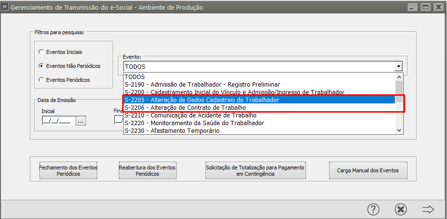The image size is (447, 219).
Task: Click the next arrow icon
Action: [x=428, y=209]
